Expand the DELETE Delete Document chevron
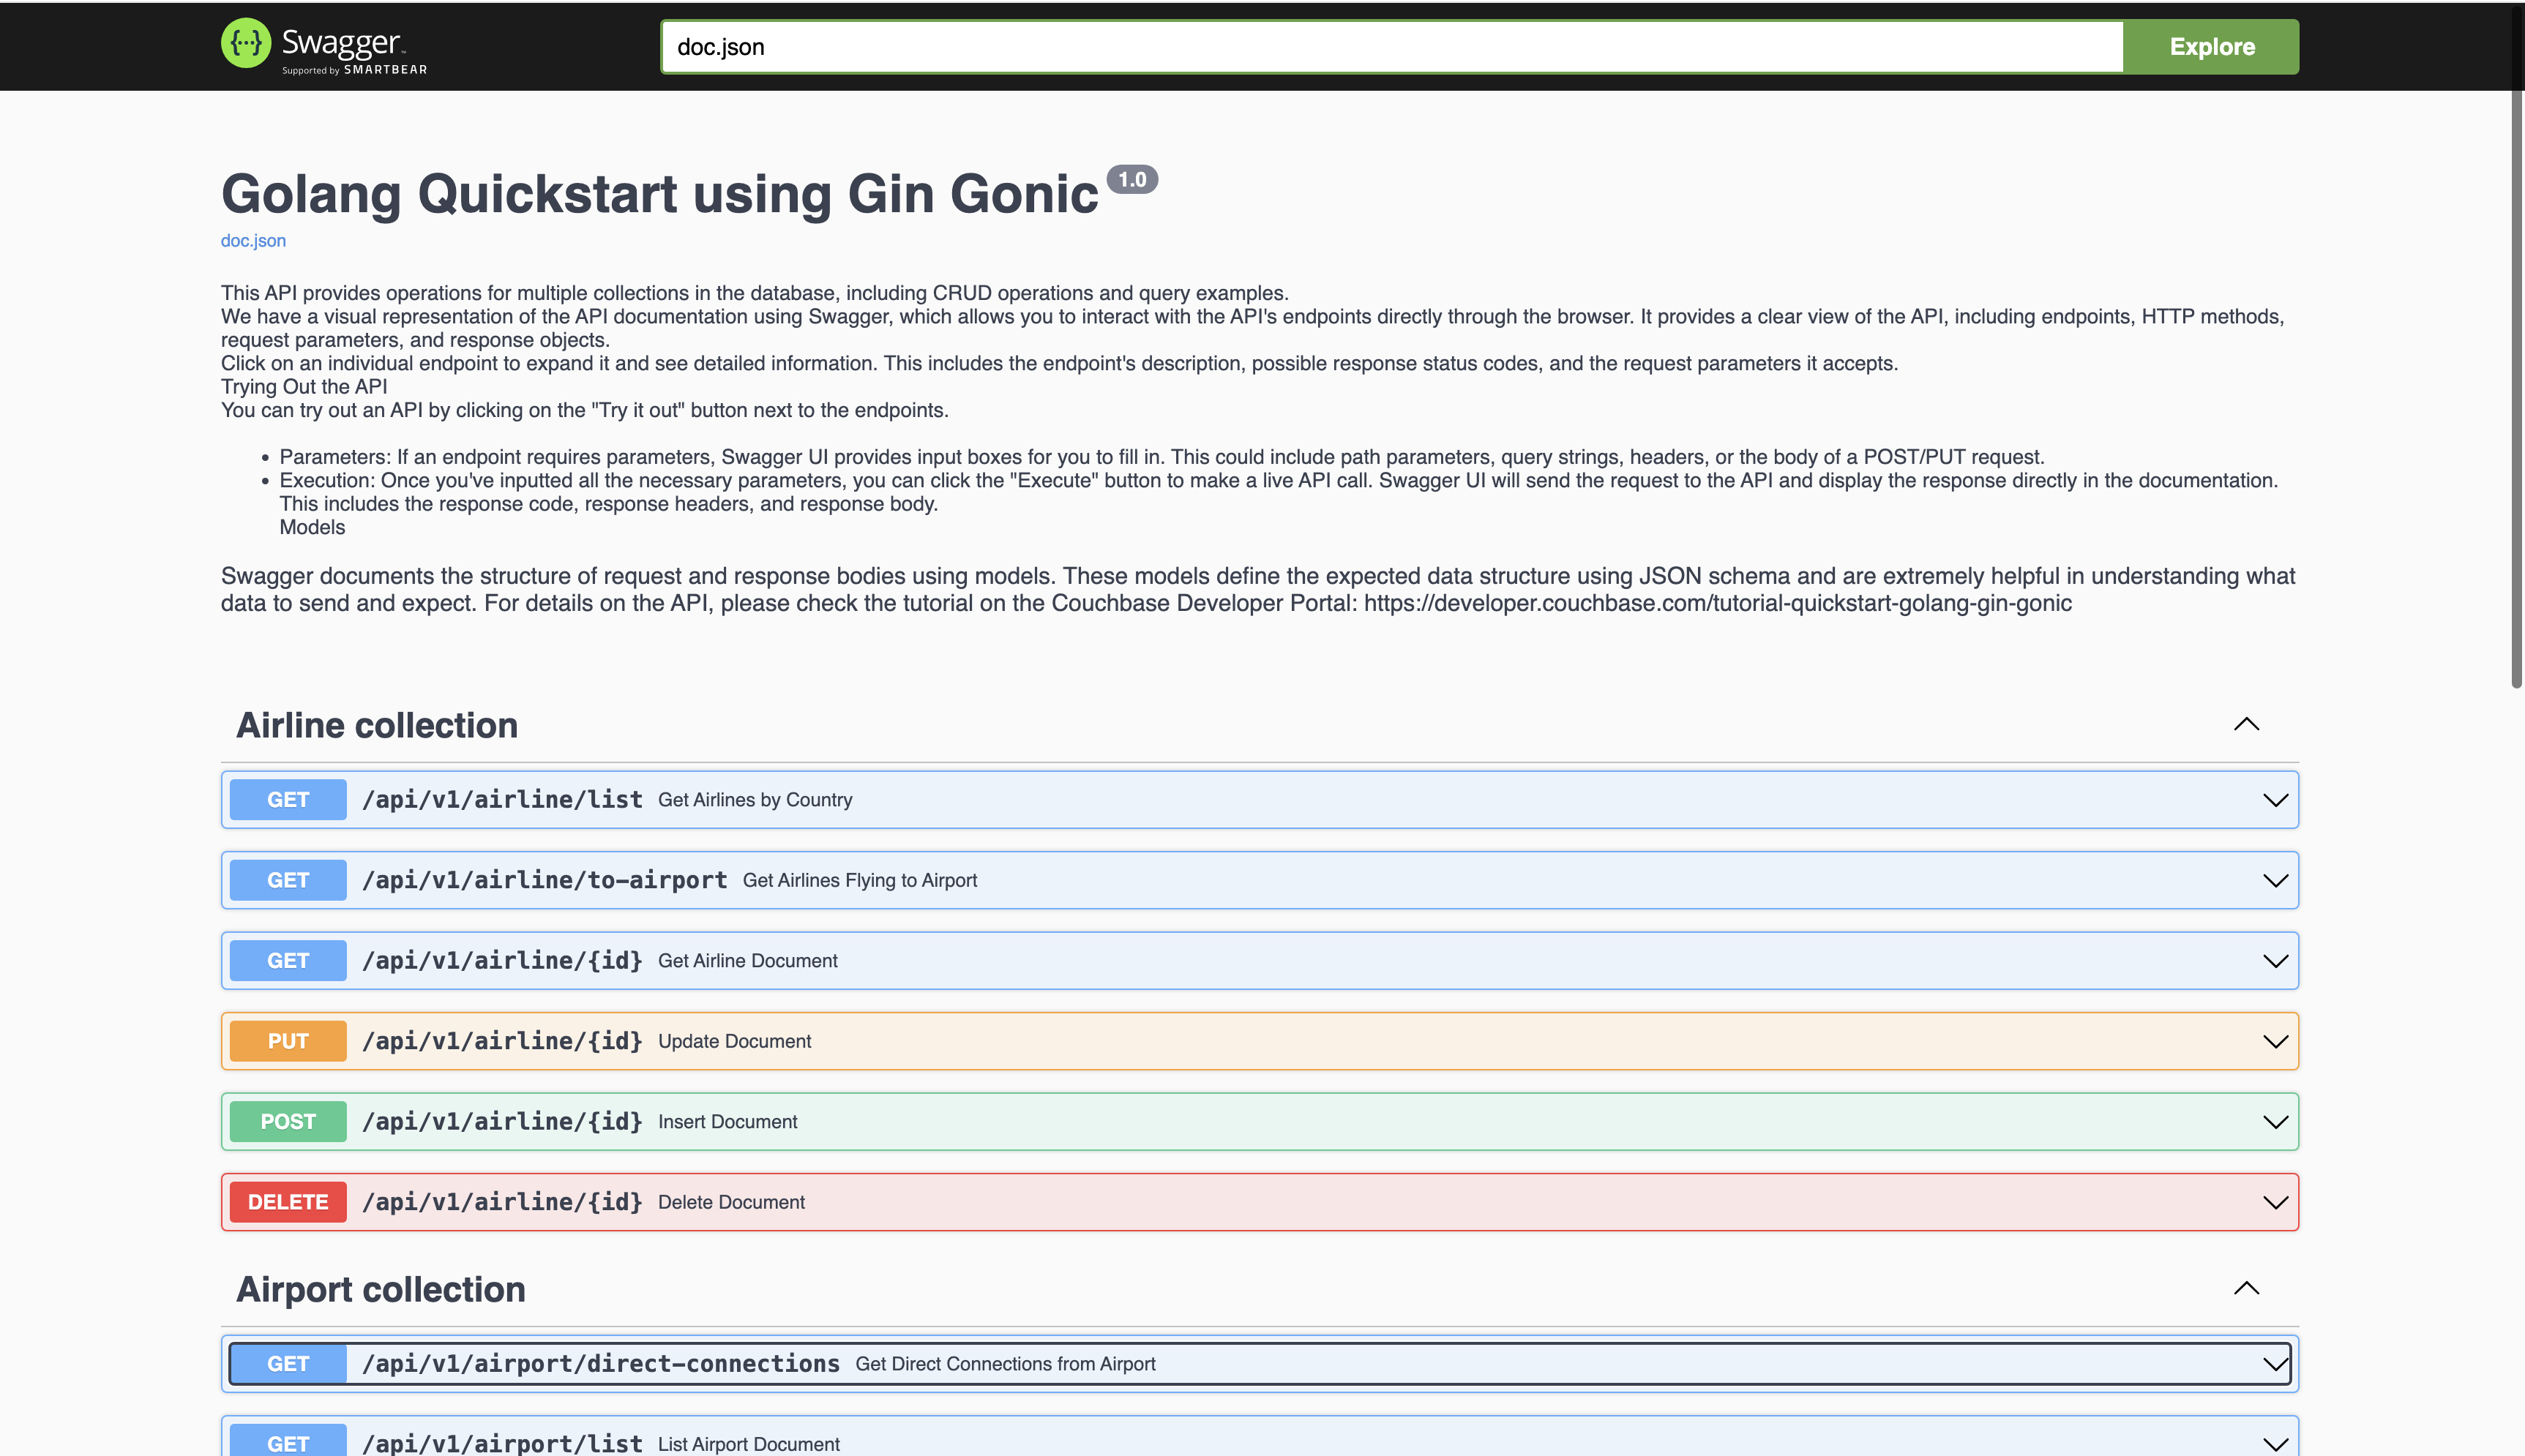This screenshot has height=1456, width=2525. pos(2275,1203)
